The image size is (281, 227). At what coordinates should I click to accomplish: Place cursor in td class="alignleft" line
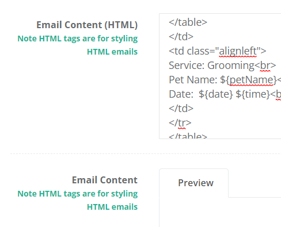[x=218, y=51]
